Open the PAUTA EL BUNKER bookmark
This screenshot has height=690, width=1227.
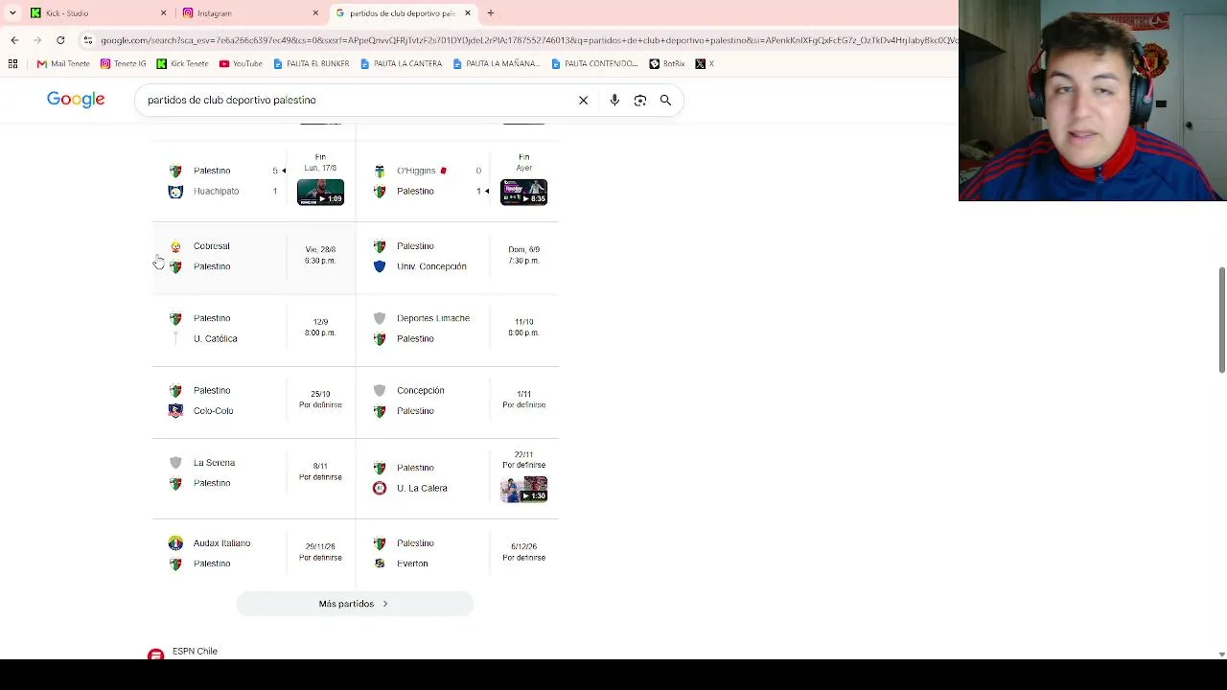coord(312,64)
